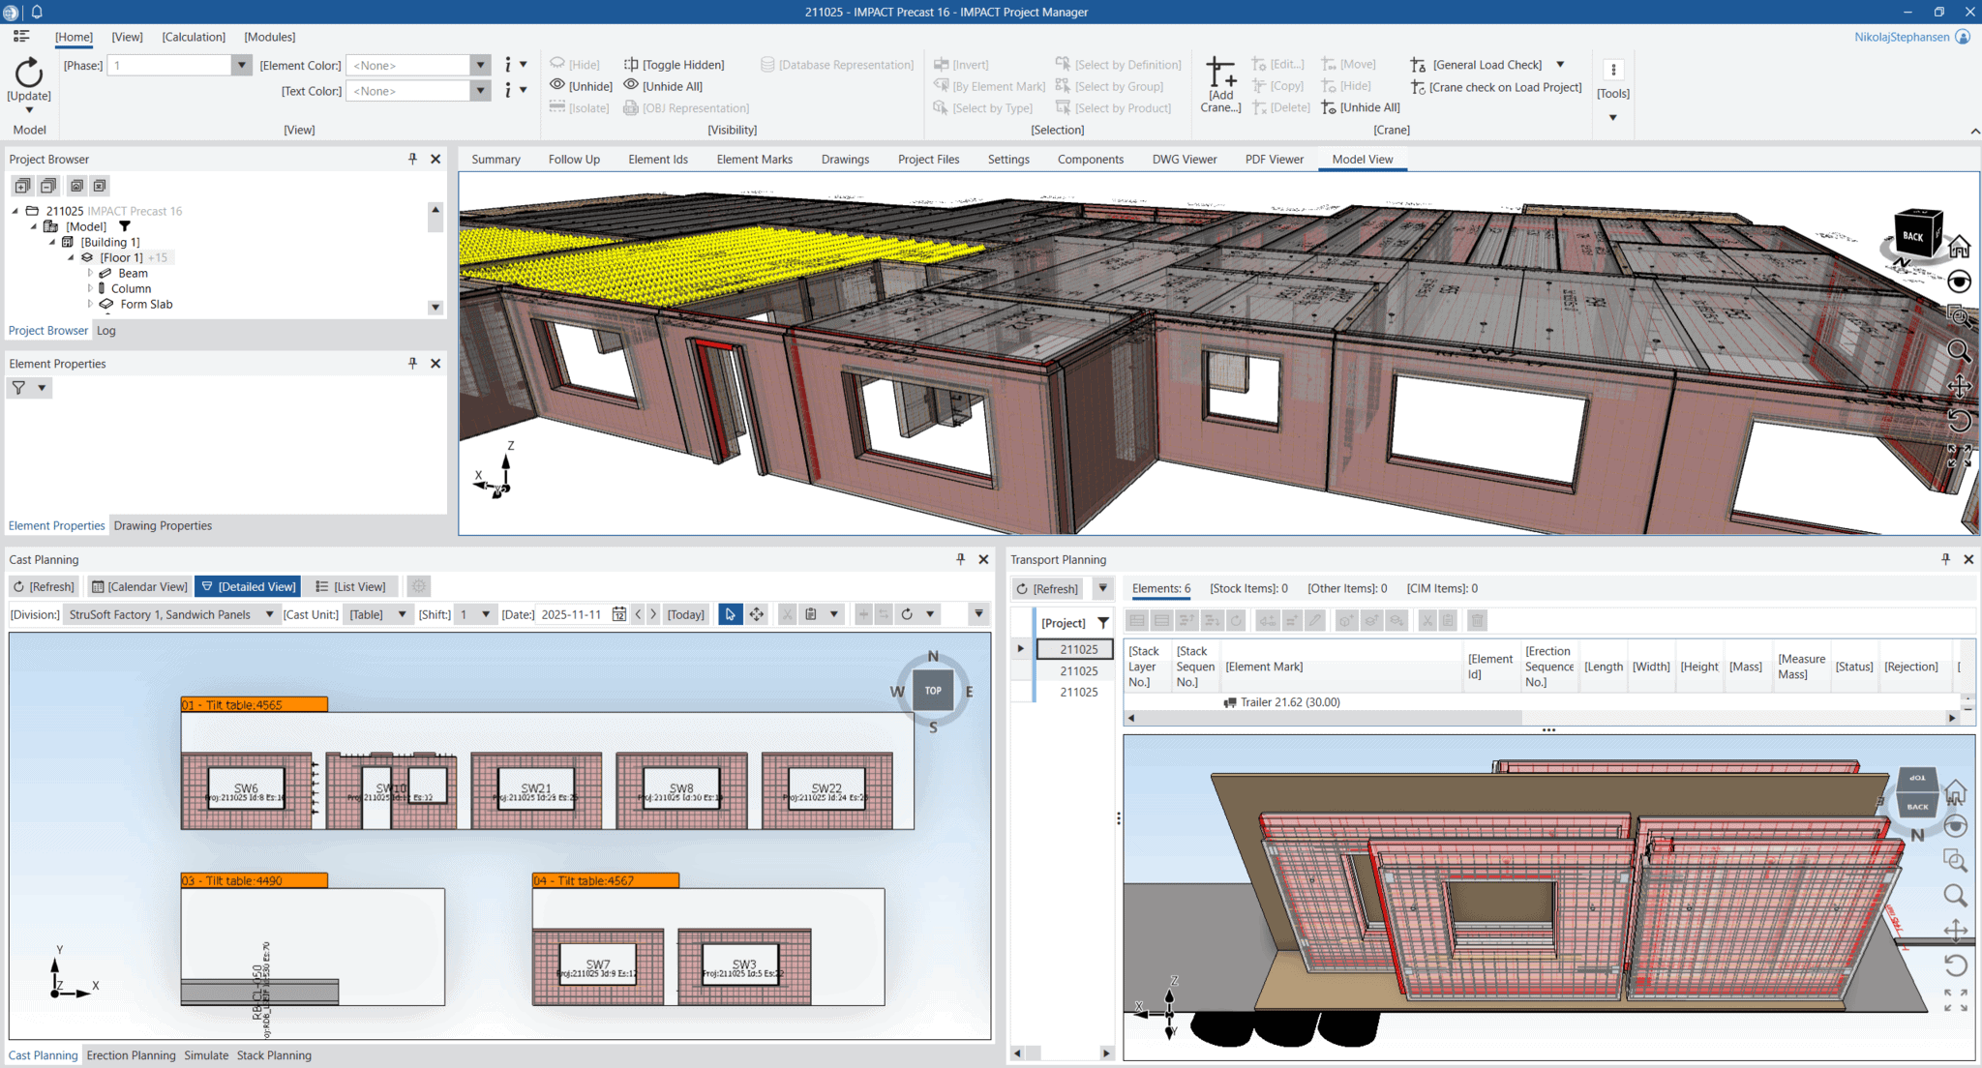Screen dimensions: 1982x1068
Task: Click the filter icon beside [Model]
Action: [x=124, y=225]
